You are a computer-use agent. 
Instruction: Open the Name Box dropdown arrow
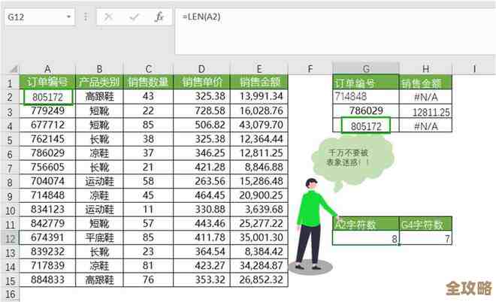tap(68, 17)
